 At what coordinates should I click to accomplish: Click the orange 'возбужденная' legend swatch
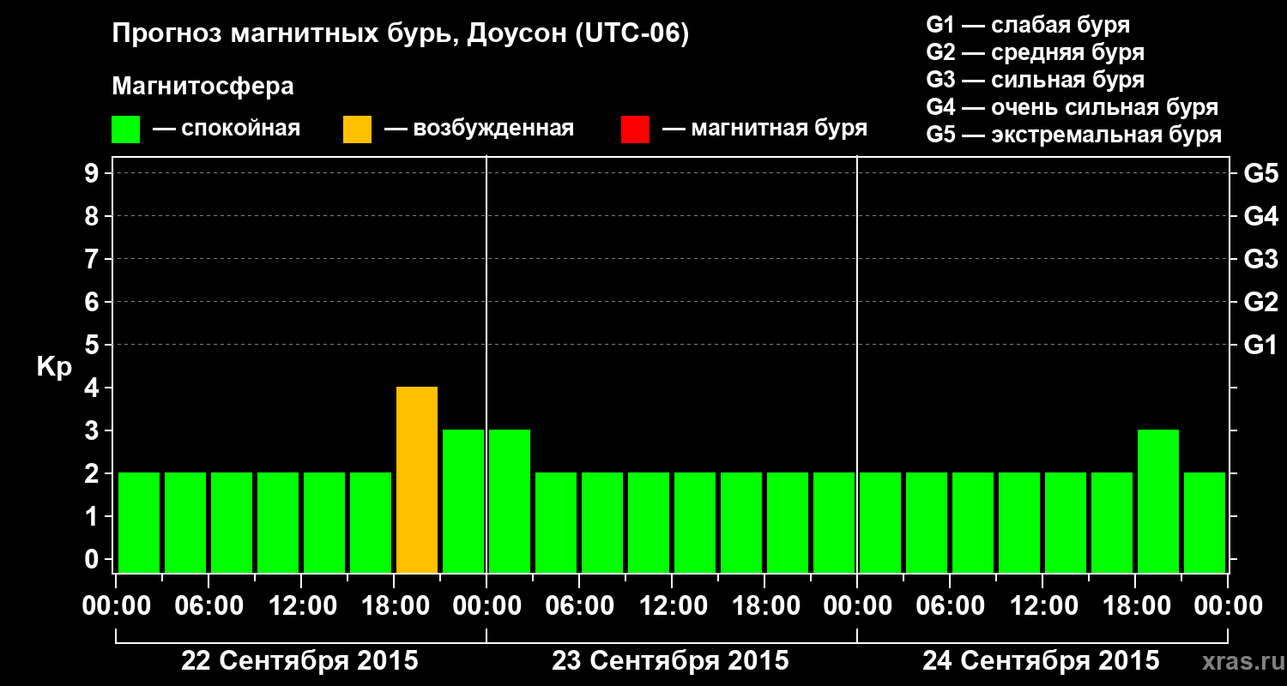[357, 129]
